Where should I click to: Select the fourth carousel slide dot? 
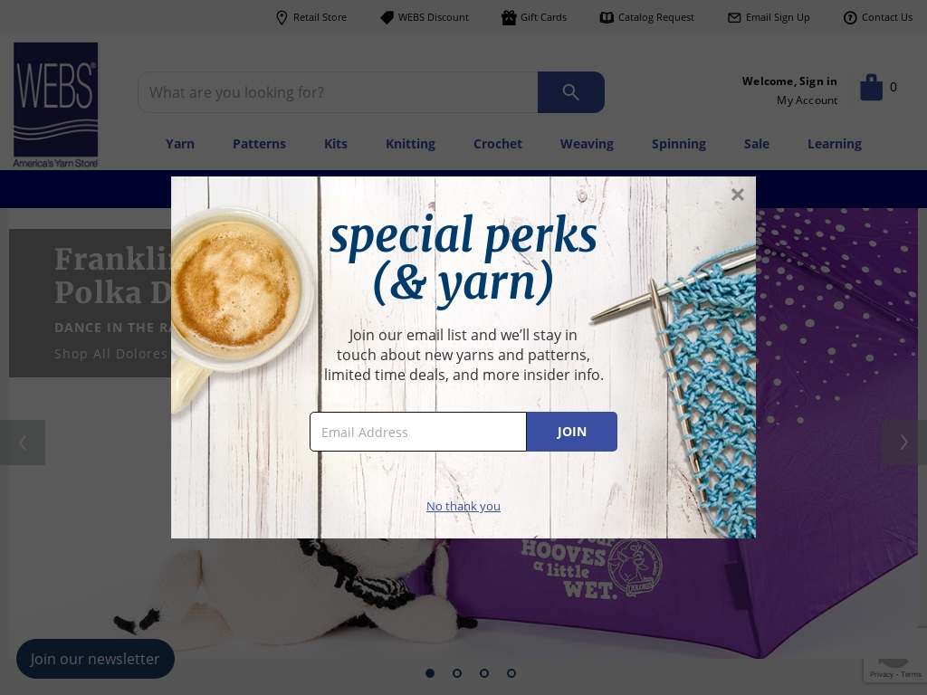[511, 673]
